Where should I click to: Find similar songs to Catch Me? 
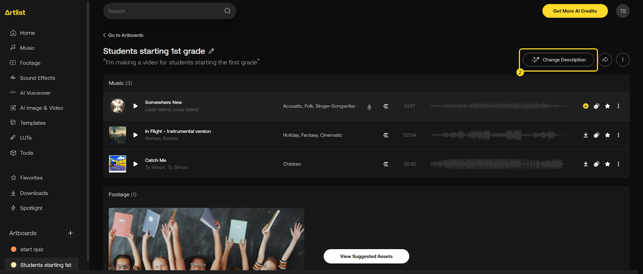pos(596,164)
